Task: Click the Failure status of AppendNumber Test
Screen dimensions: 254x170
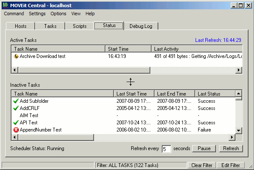Action: point(204,130)
